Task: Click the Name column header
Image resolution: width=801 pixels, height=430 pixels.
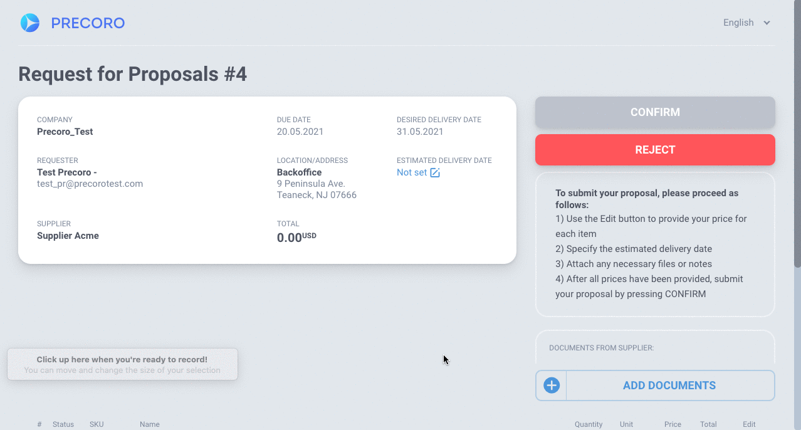Action: [150, 424]
